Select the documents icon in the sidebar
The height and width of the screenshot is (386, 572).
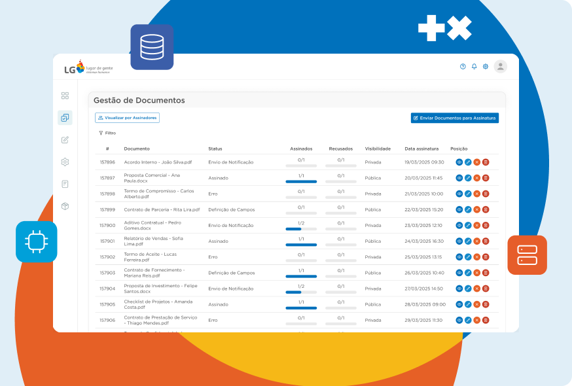pyautogui.click(x=65, y=118)
